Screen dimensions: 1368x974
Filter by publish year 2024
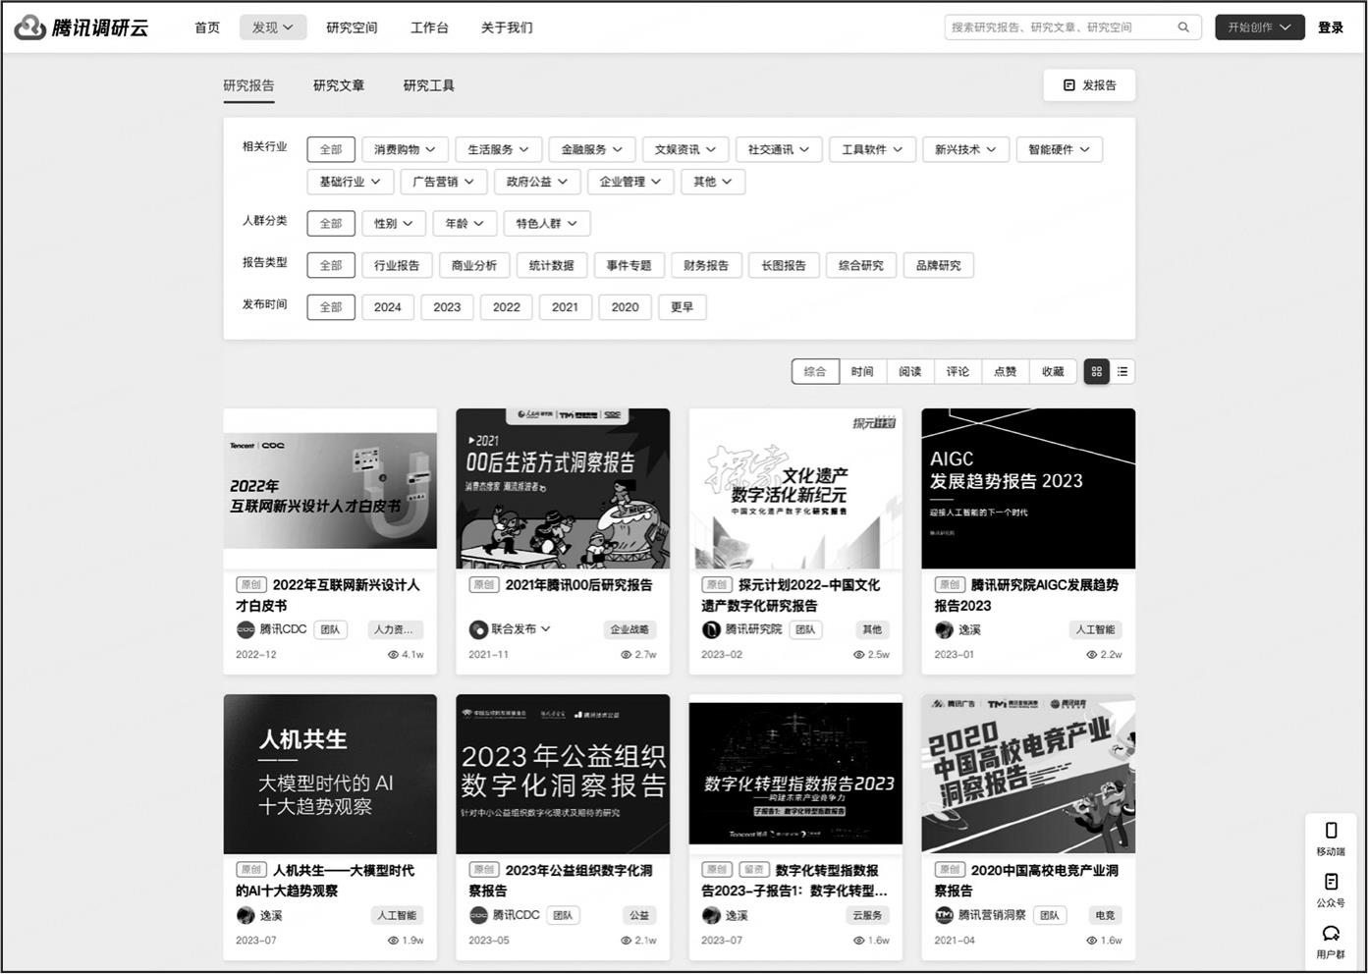(388, 307)
